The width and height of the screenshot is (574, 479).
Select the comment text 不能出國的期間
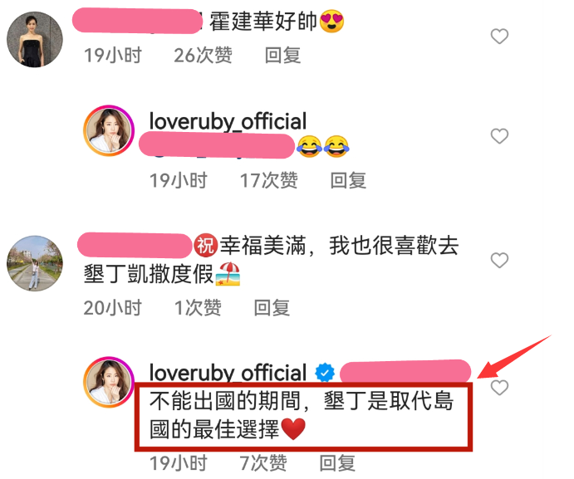pyautogui.click(x=225, y=401)
